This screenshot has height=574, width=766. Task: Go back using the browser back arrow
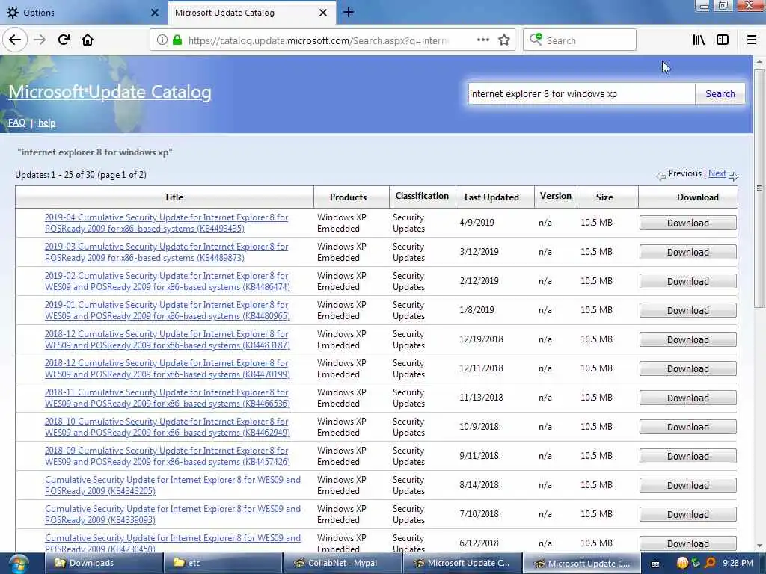(x=15, y=40)
